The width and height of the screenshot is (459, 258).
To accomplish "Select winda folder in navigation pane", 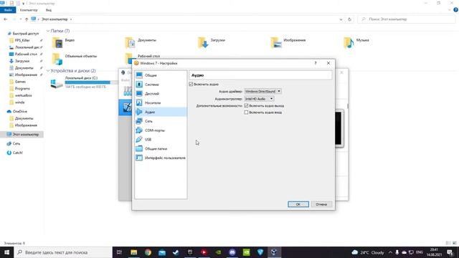I will pos(19,102).
